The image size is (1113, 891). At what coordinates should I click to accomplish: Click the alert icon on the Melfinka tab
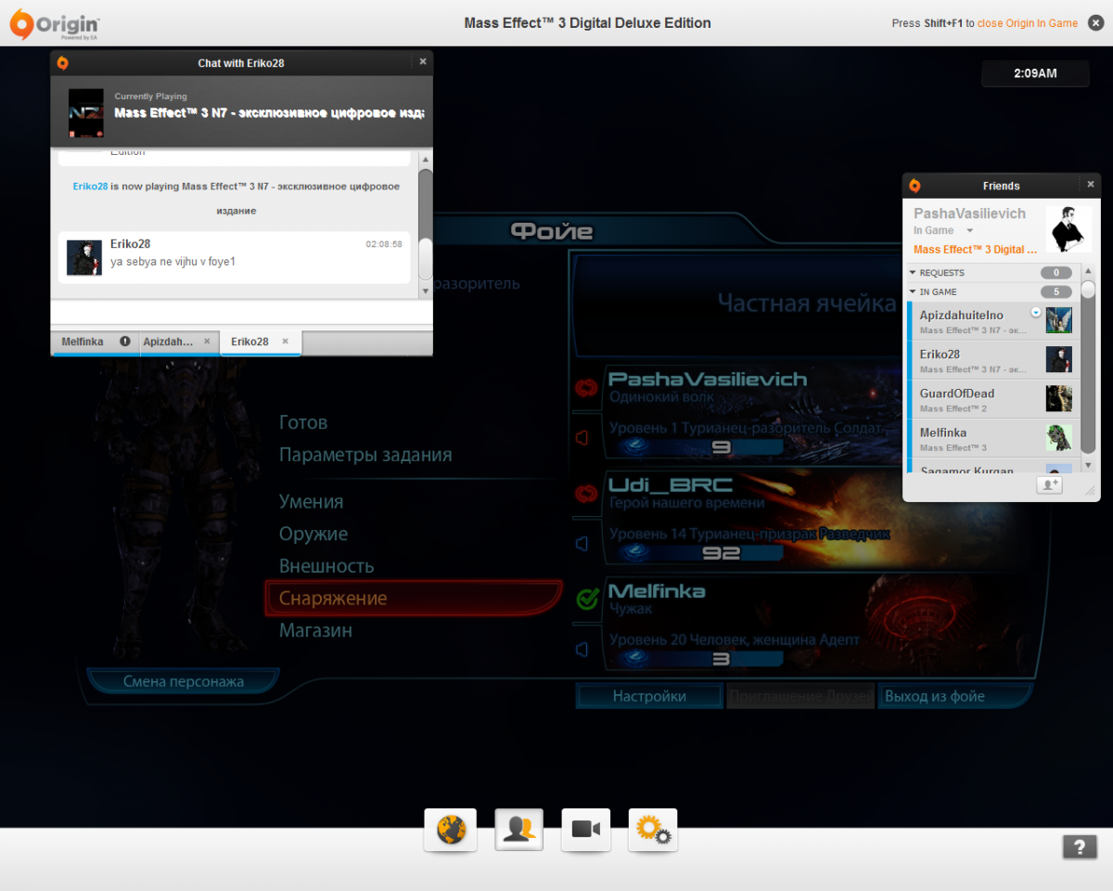(x=125, y=342)
